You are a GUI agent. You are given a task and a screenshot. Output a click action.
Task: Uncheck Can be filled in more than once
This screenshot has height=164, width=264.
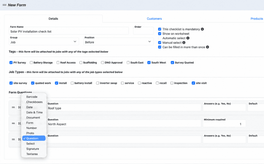[x=160, y=47]
